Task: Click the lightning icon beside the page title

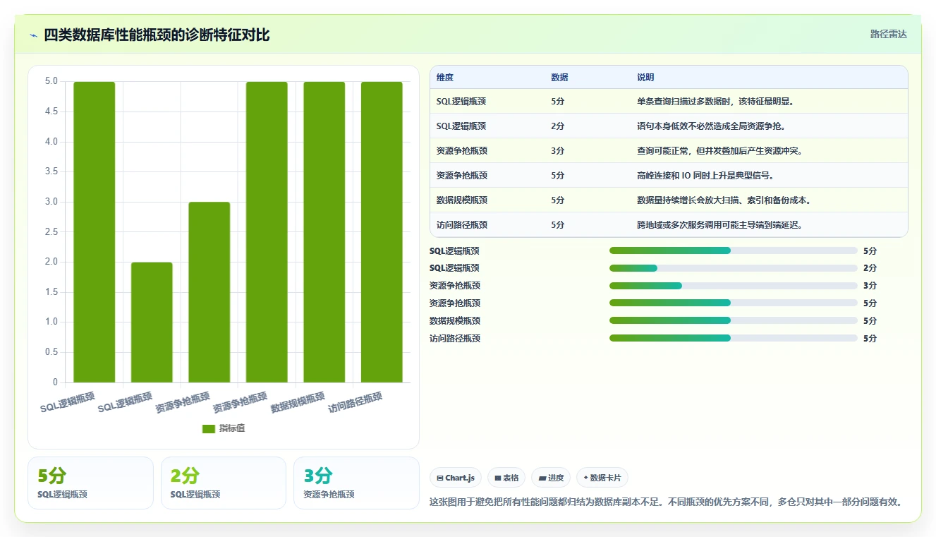Action: click(x=34, y=35)
